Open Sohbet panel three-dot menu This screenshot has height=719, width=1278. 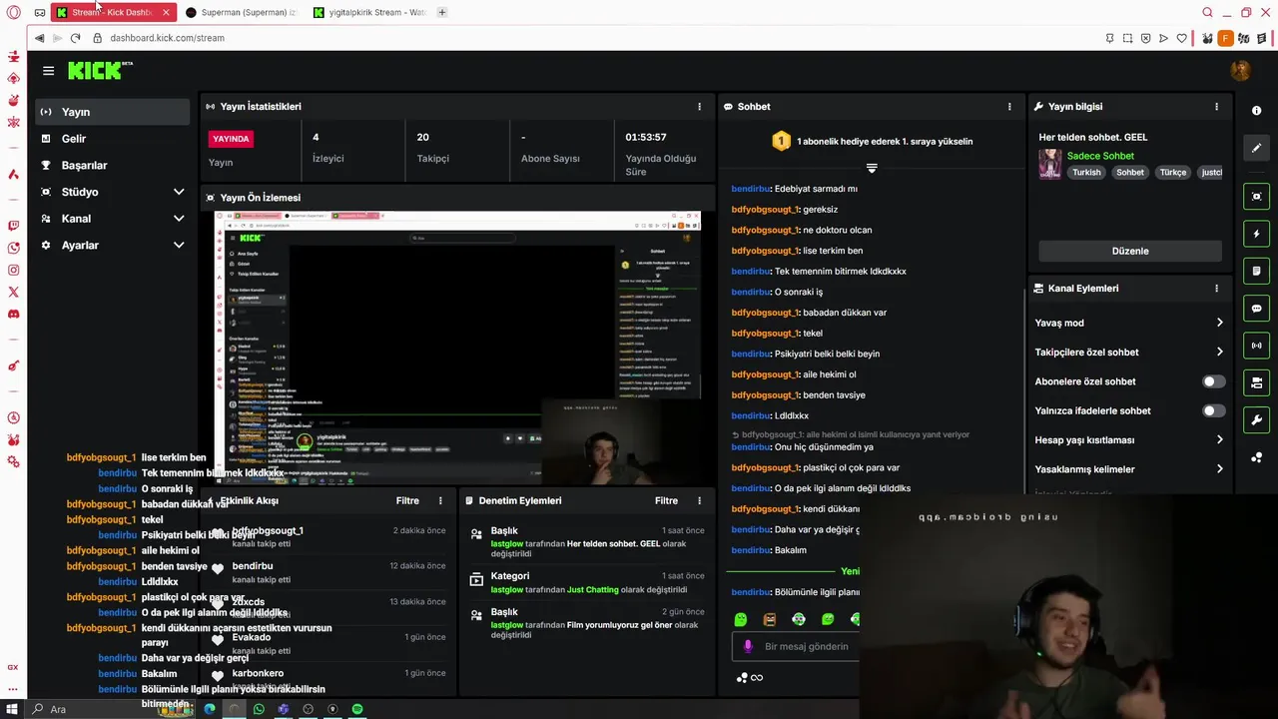(x=1009, y=106)
